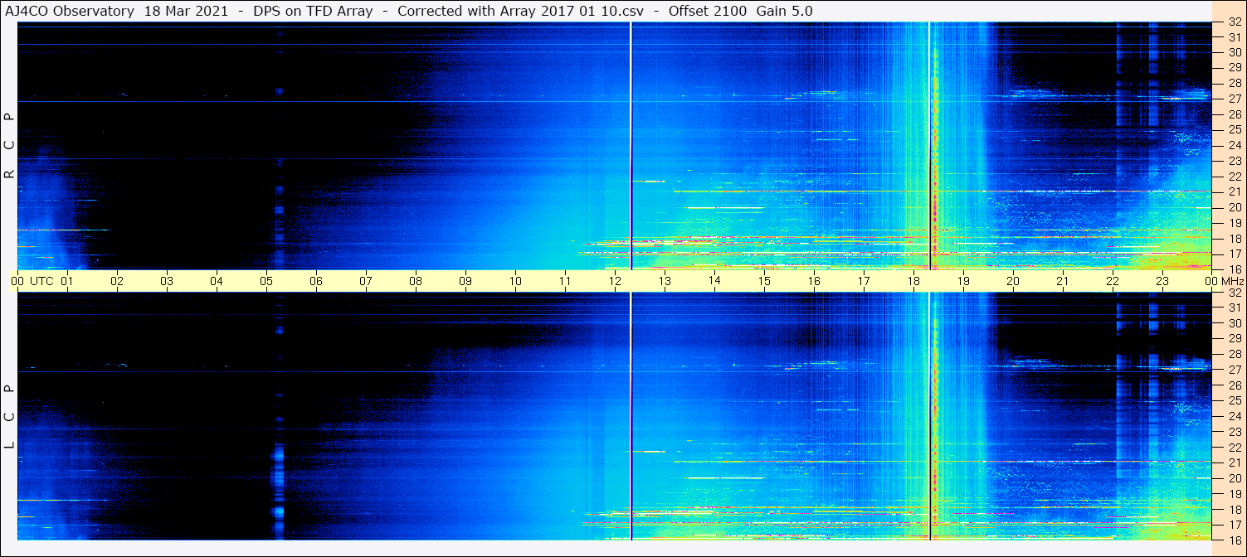Click the 32 MHz label on LCP scale

click(x=1234, y=293)
